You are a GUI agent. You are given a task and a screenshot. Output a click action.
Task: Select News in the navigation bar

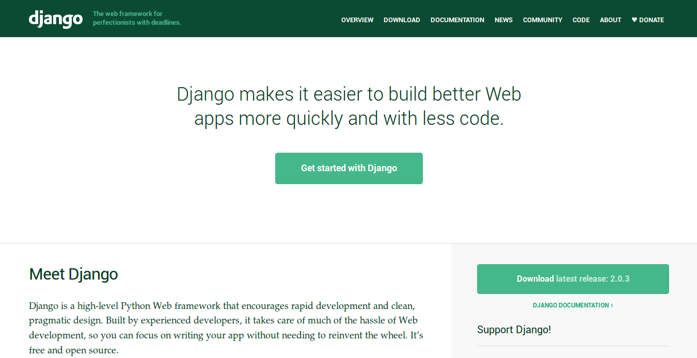(x=503, y=20)
